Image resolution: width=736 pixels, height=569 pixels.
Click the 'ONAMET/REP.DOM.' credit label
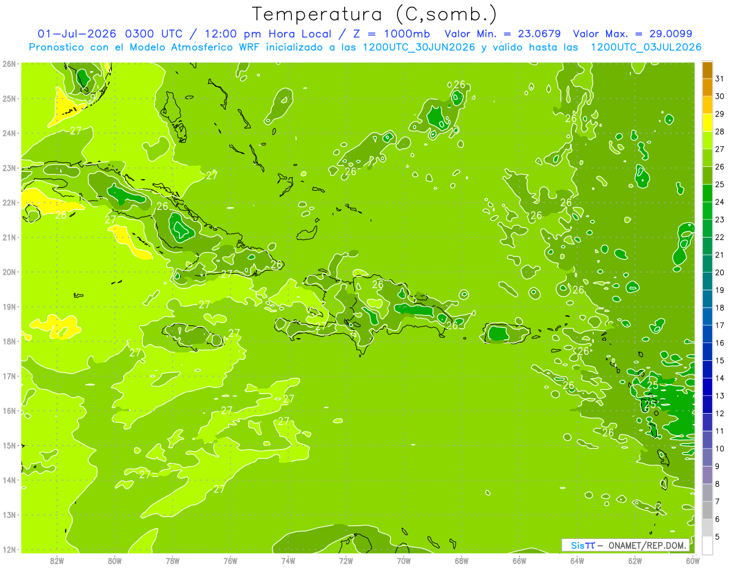point(648,545)
